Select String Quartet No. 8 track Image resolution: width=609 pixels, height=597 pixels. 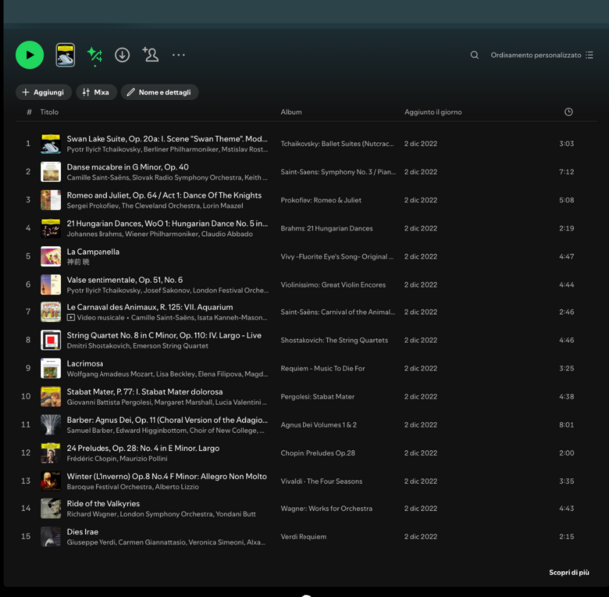[163, 335]
